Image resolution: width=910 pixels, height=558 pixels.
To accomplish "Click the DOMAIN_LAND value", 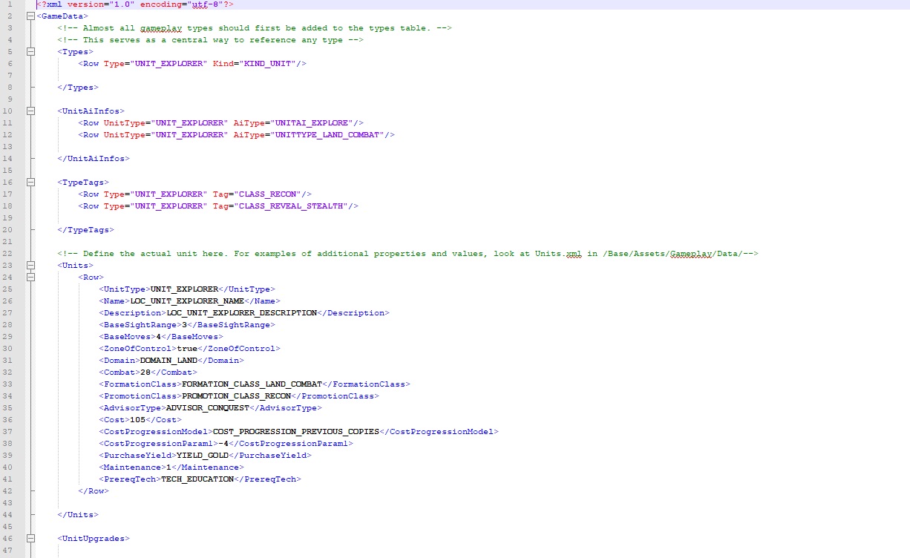I will click(168, 361).
